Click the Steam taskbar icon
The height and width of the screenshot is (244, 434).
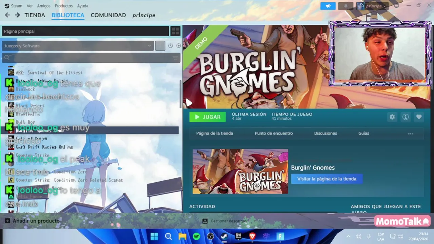click(224, 236)
